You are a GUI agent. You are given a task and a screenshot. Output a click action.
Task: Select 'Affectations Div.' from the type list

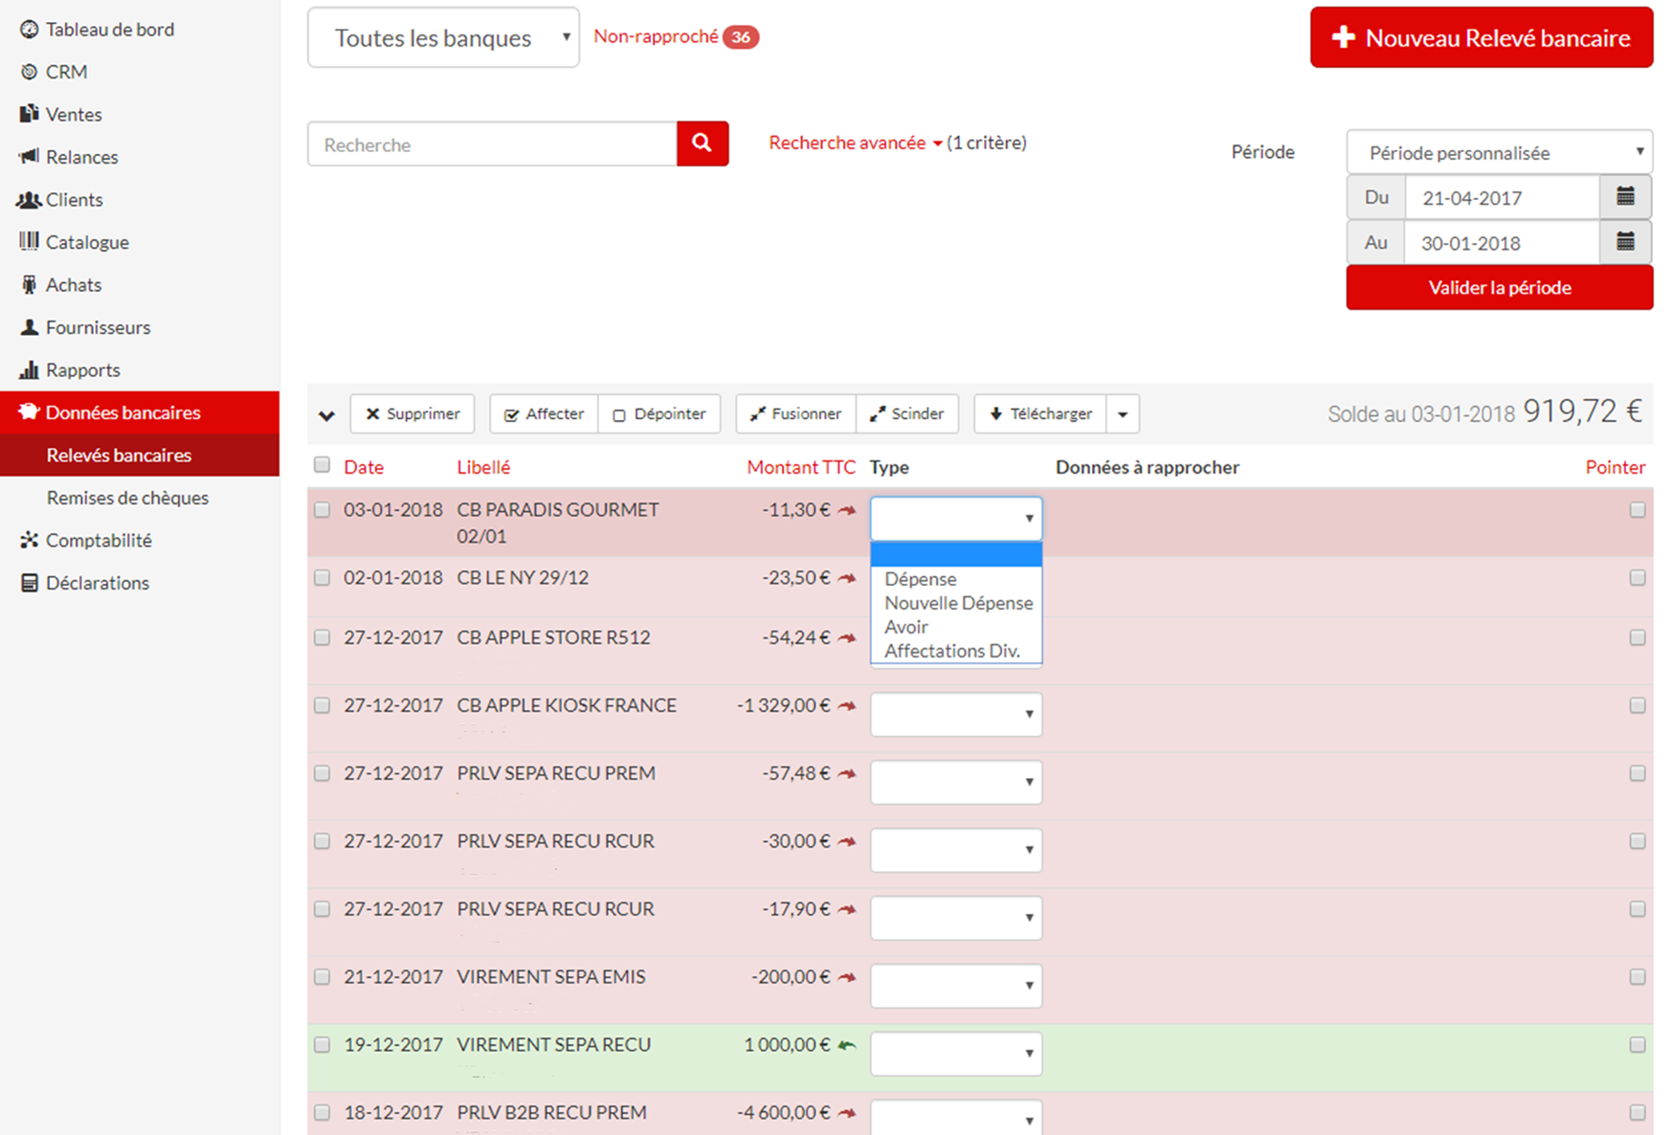(951, 651)
